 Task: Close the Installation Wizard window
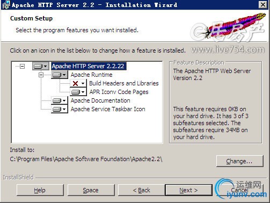coord(263,4)
